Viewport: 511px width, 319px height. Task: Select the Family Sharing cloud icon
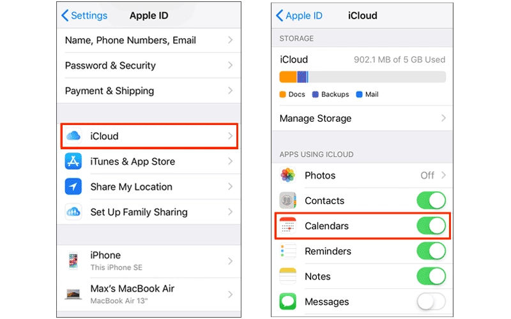pyautogui.click(x=73, y=212)
